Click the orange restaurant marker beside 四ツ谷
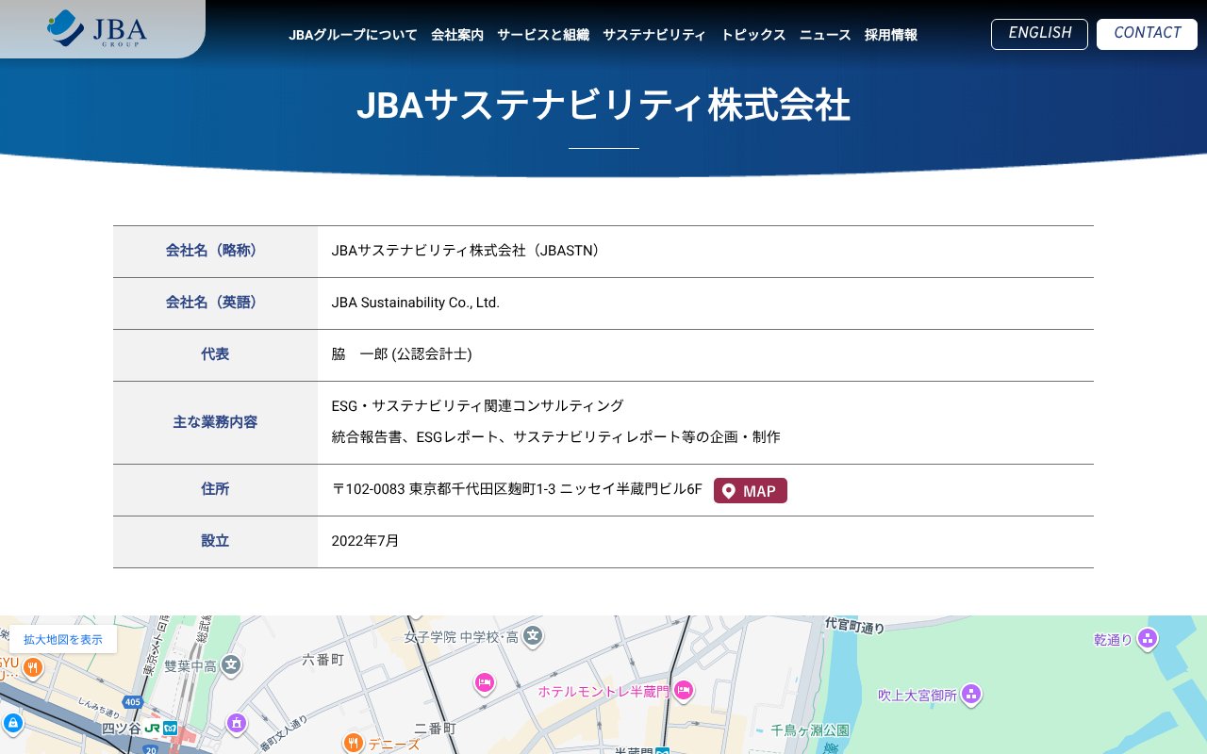1207x754 pixels. point(32,667)
